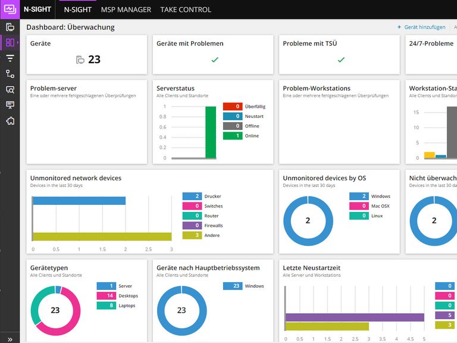Click the Gerät hinzufügen link
Viewport: 457px width, 343px height.
click(425, 27)
